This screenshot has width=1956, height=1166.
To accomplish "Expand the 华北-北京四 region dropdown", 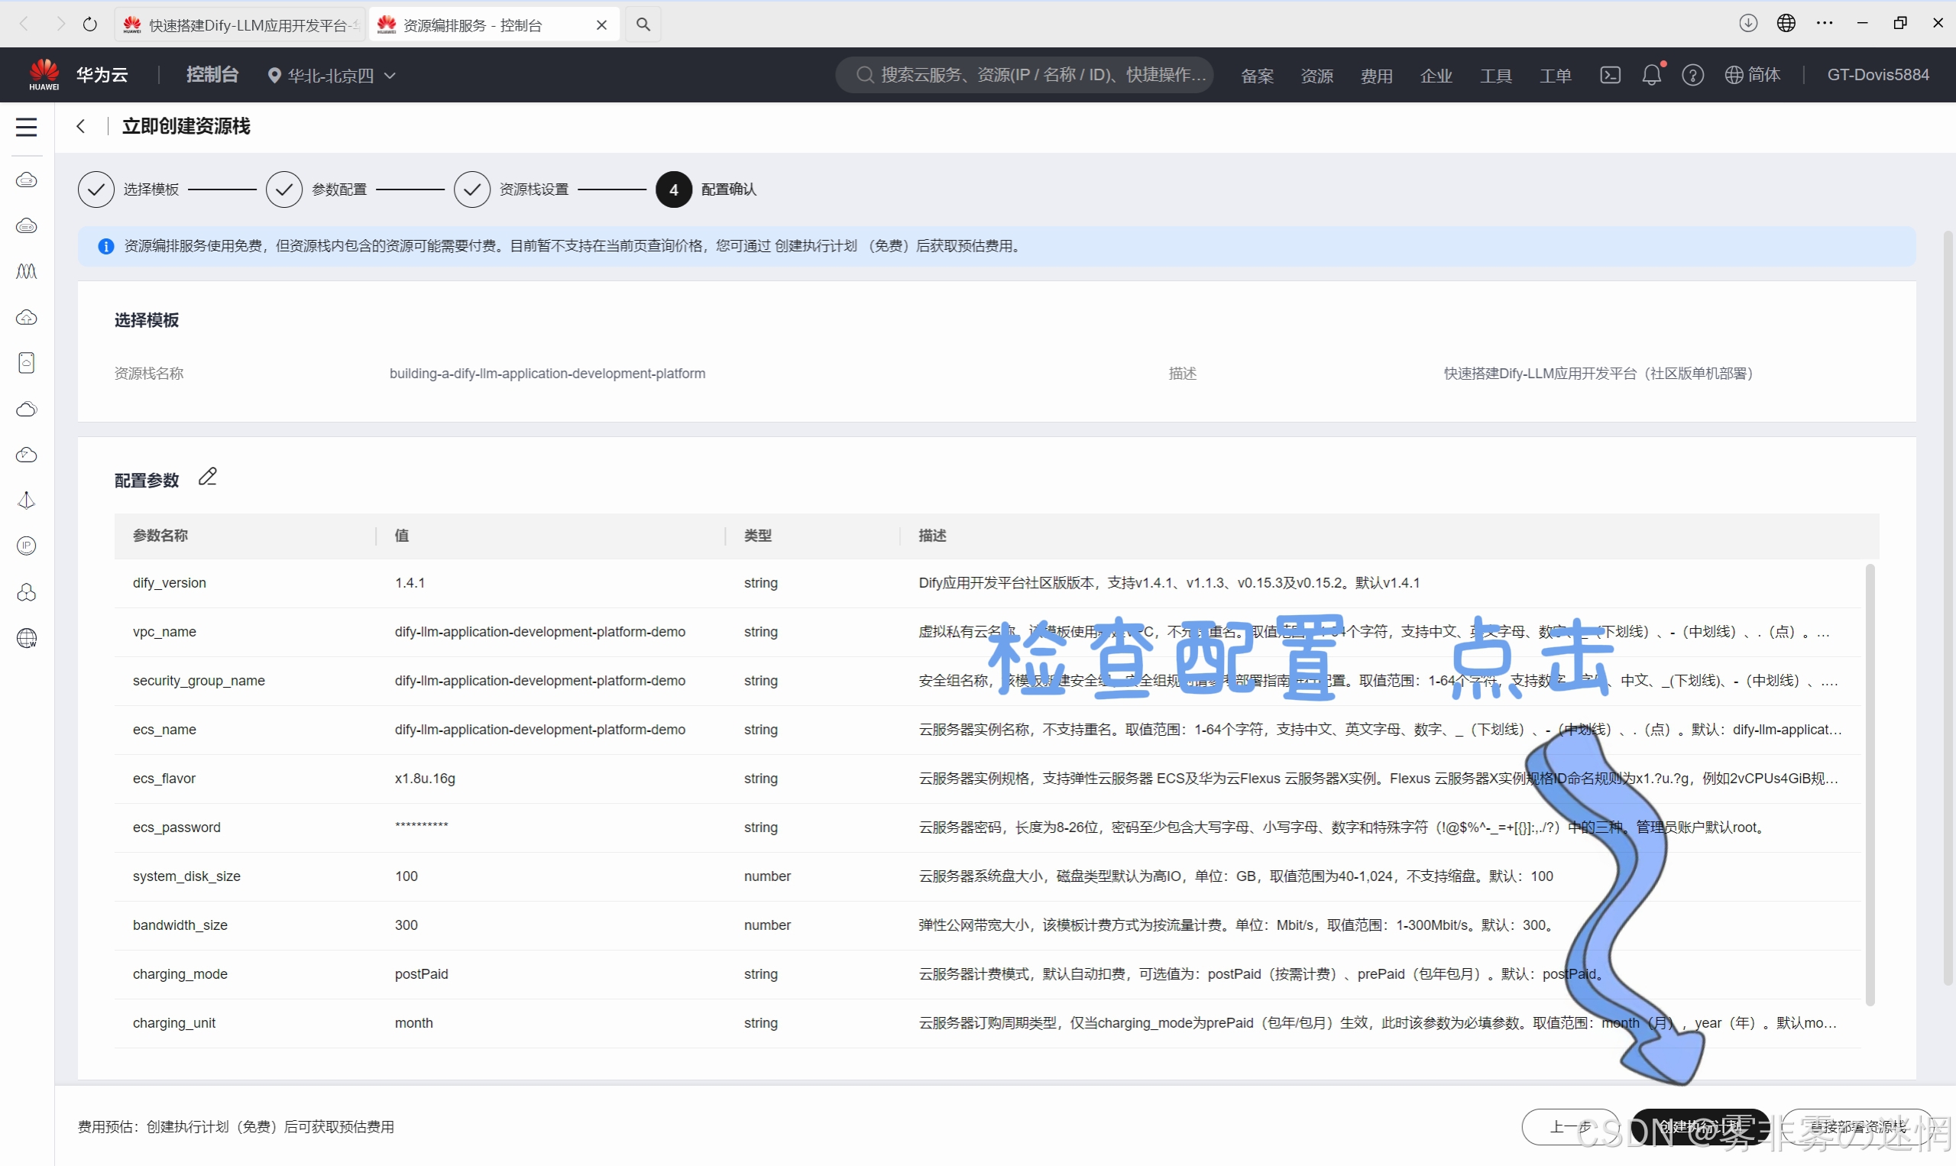I will tap(332, 76).
